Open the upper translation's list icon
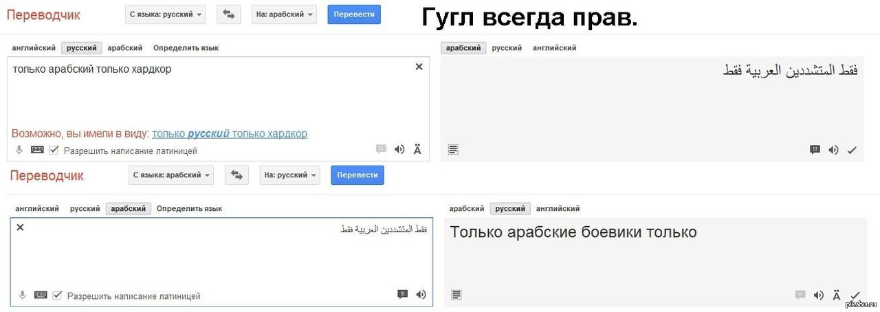Image resolution: width=880 pixels, height=312 pixels. pos(454,149)
